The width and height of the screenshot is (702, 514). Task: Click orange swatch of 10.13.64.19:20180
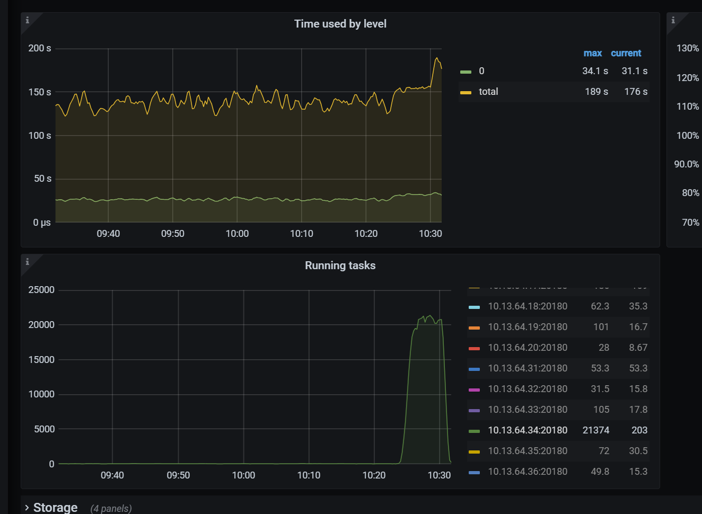[474, 327]
